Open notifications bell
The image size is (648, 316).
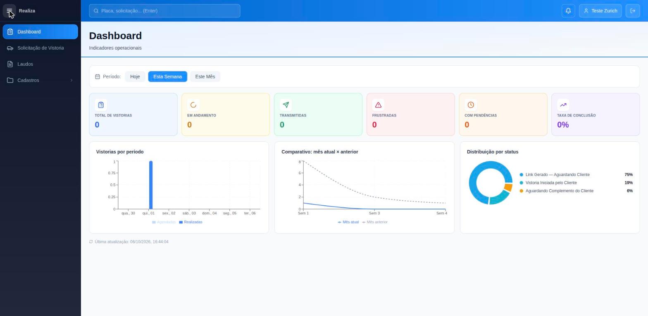pos(568,11)
